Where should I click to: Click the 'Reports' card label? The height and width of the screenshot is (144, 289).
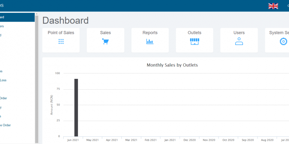(150, 33)
